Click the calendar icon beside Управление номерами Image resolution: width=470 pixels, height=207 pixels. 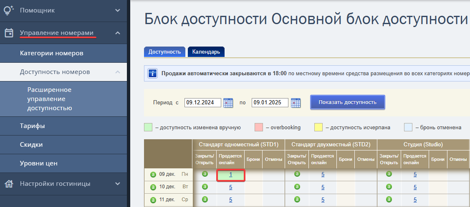(x=9, y=33)
